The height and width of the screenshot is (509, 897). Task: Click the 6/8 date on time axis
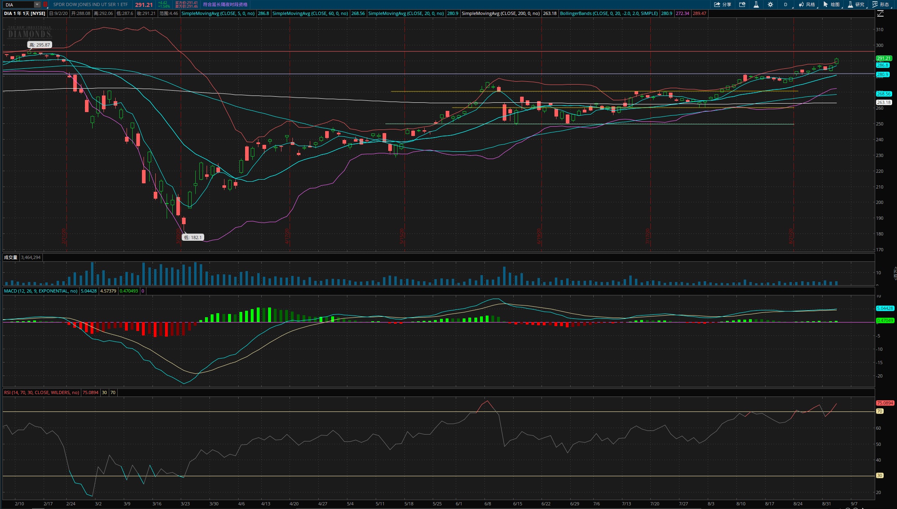(x=488, y=504)
